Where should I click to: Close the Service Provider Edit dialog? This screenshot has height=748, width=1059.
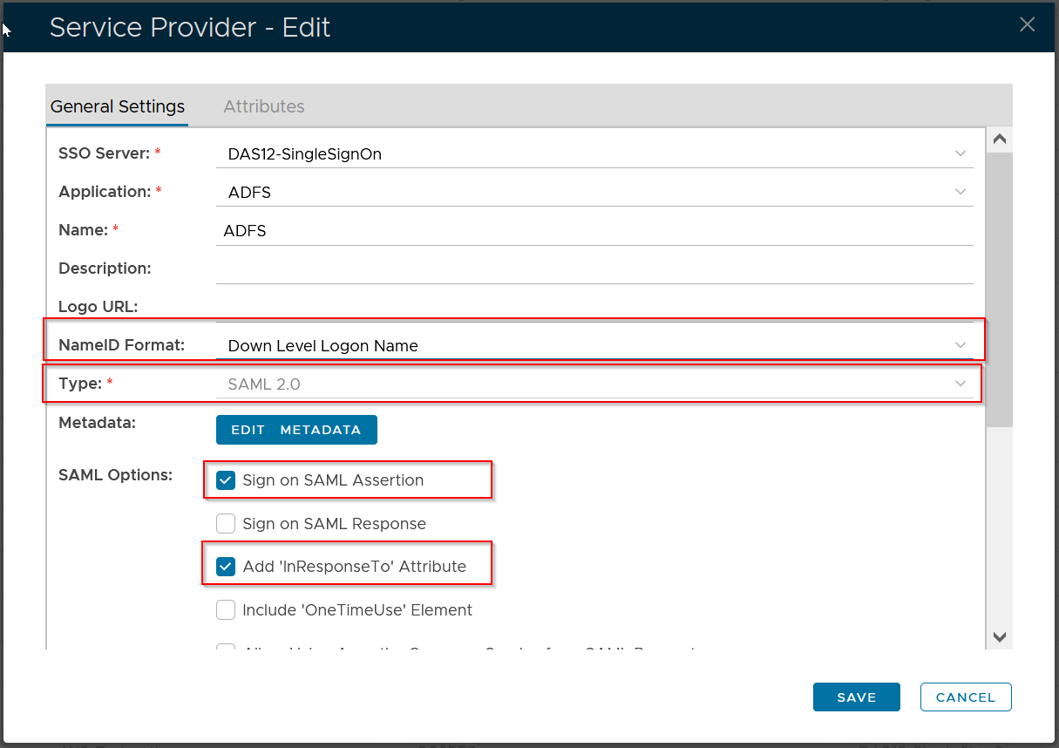pos(1027,25)
